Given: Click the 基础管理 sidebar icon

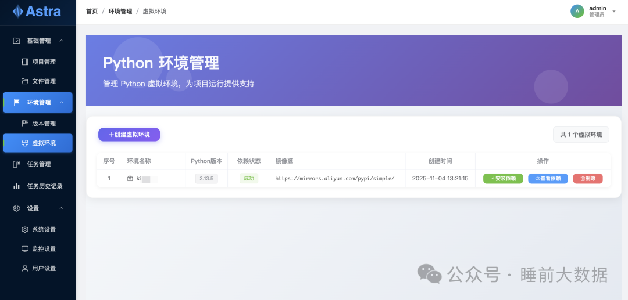Looking at the screenshot, I should tap(16, 41).
